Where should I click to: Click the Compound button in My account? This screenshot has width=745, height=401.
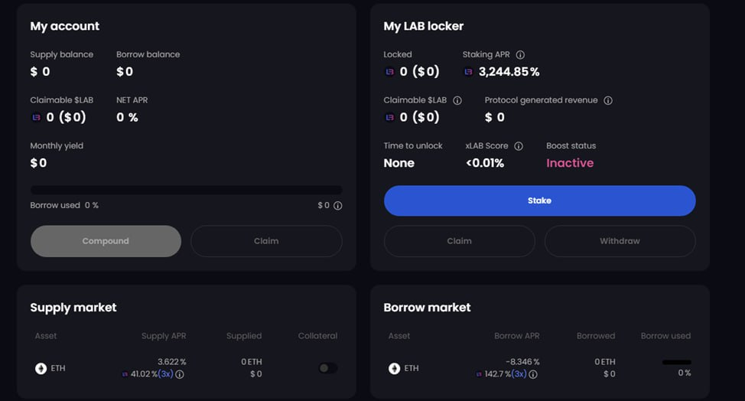tap(106, 241)
